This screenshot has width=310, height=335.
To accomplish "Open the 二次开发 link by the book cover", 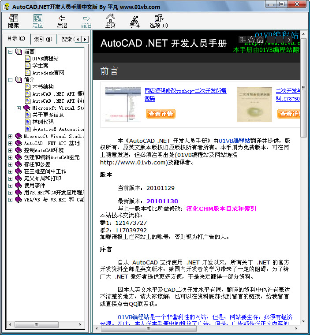I will (288, 94).
